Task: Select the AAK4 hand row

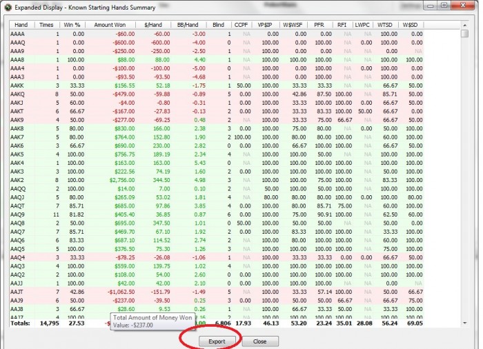Action: click(217, 163)
